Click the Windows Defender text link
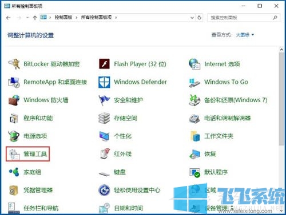Viewport: 286px width, 215px height. point(140,82)
